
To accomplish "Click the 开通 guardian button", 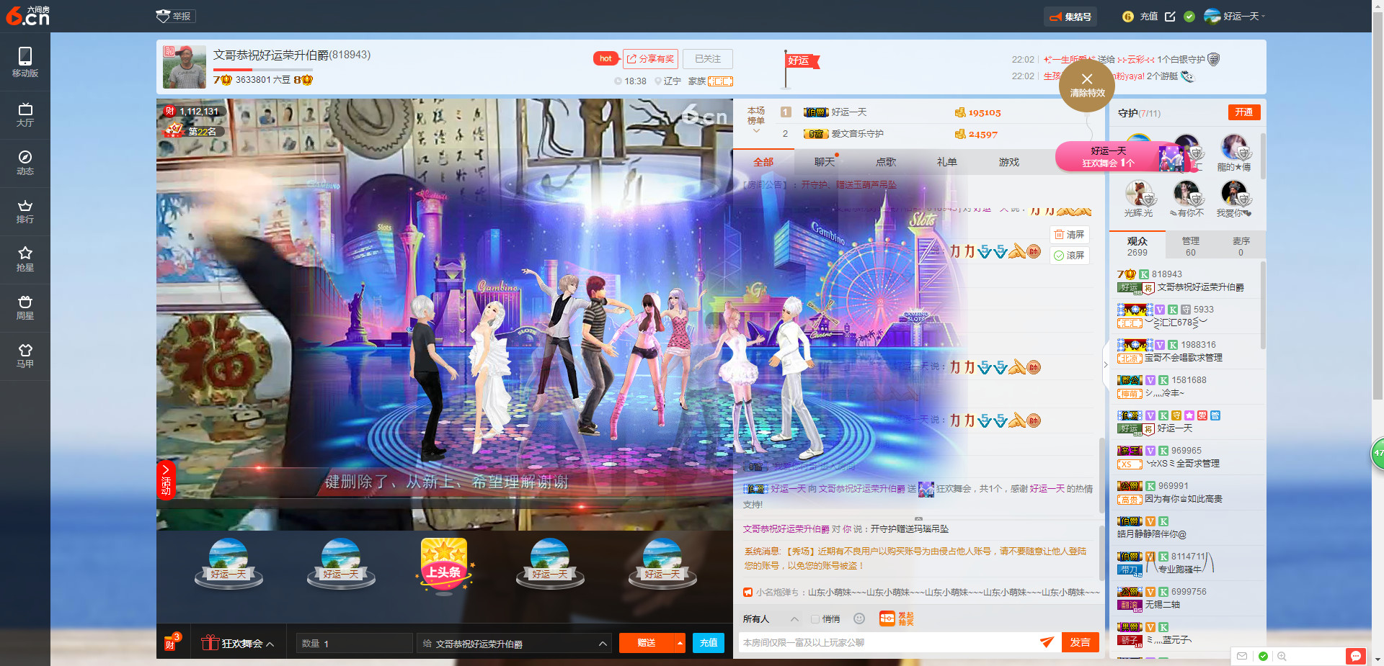I will [1244, 112].
